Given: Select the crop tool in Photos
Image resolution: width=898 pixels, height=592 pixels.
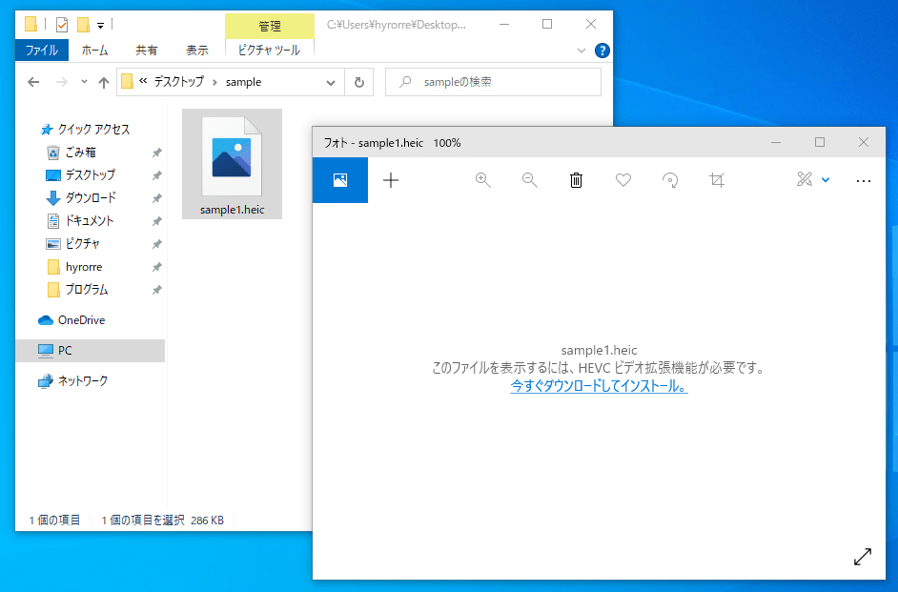Looking at the screenshot, I should tap(717, 180).
